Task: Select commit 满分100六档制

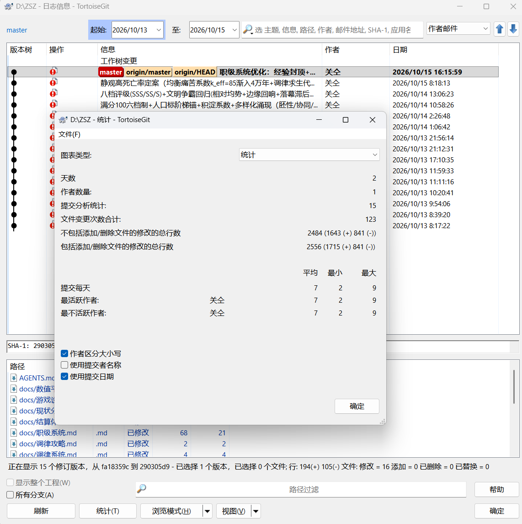Action: [x=253, y=105]
